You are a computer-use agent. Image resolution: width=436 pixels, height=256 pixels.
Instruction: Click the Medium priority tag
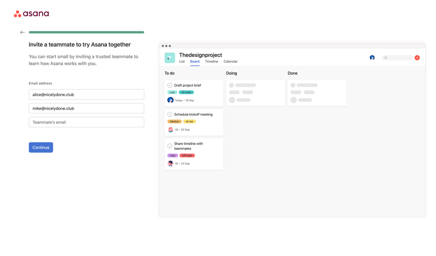pyautogui.click(x=174, y=121)
